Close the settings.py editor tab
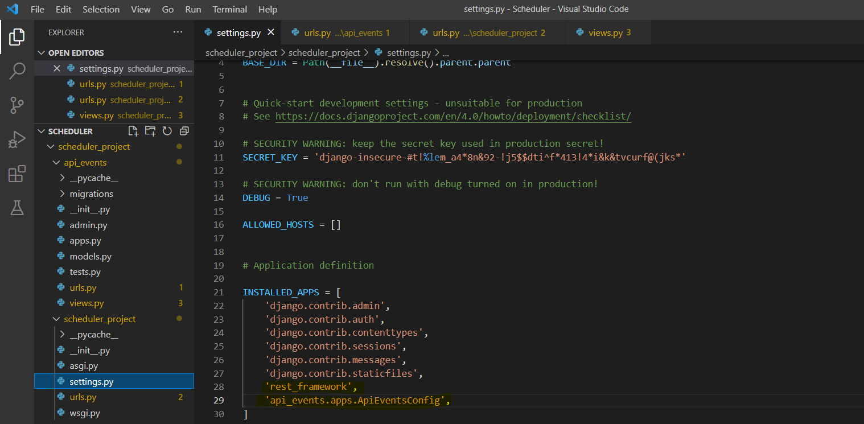This screenshot has width=864, height=424. pos(270,32)
